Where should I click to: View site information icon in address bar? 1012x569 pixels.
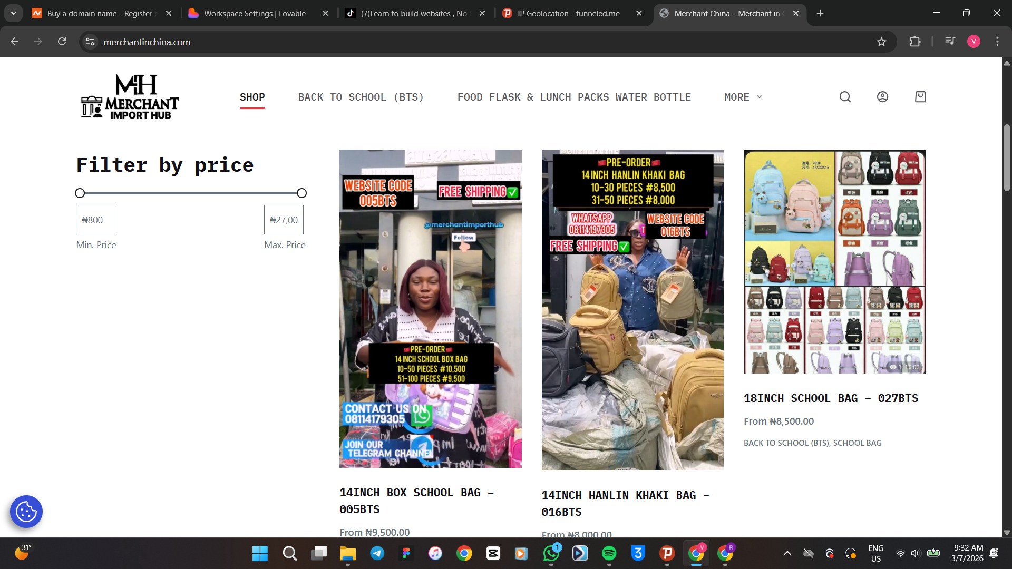pyautogui.click(x=90, y=42)
